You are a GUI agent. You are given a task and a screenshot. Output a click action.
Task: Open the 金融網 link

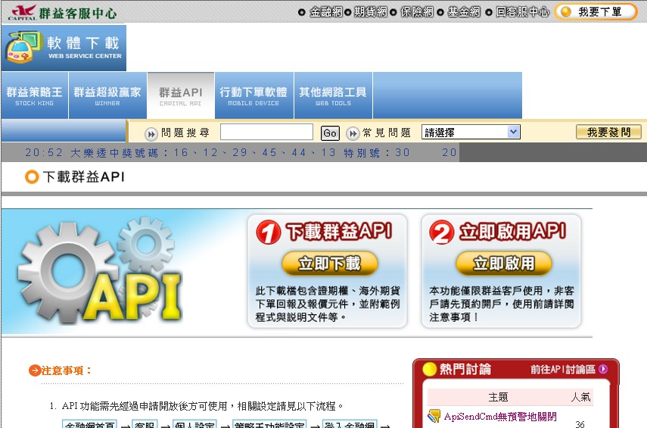coord(326,12)
